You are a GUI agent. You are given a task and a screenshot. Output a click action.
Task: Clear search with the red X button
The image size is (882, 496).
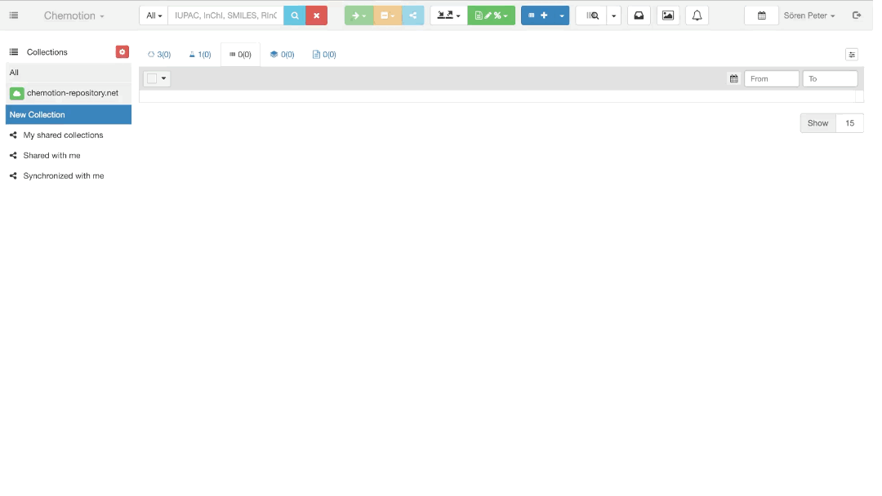(316, 15)
